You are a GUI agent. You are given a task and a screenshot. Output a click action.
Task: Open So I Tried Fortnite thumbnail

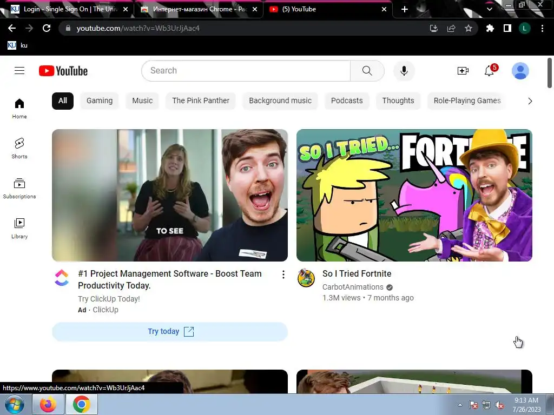(x=414, y=195)
